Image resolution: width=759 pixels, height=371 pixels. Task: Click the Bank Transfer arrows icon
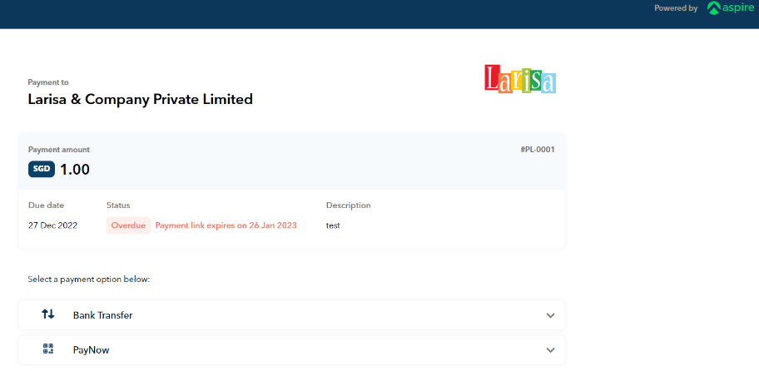(x=48, y=314)
